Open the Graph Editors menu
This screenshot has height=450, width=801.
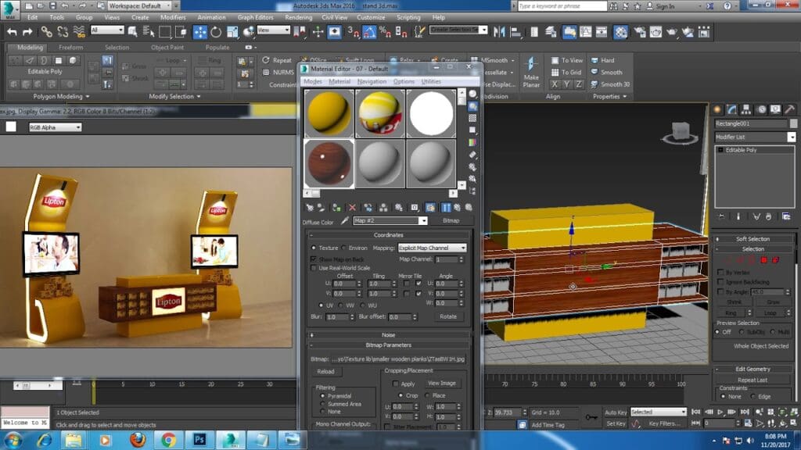pyautogui.click(x=256, y=17)
